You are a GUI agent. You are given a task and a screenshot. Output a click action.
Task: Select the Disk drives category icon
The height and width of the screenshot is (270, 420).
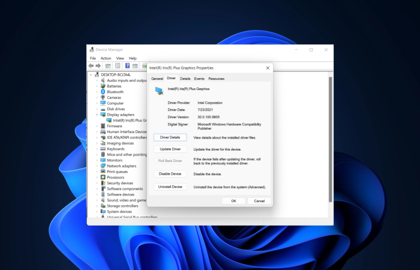click(103, 109)
